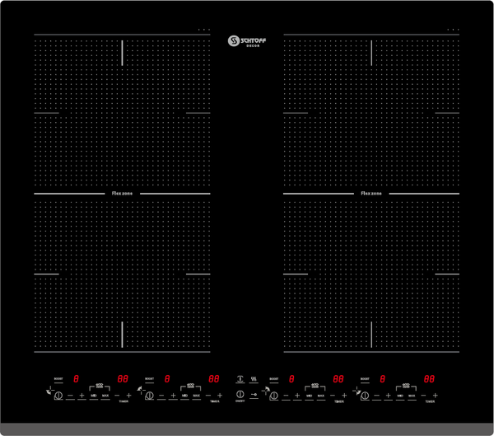This screenshot has height=436, width=494.
Task: Tap the icon left of the heat waves
Action: (240, 379)
